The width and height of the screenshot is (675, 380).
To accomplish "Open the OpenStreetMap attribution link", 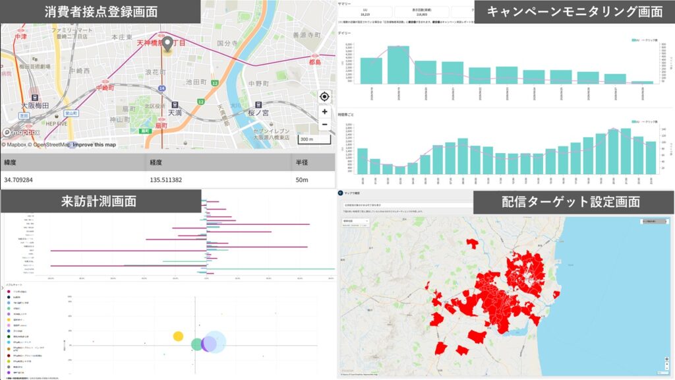I will pyautogui.click(x=49, y=144).
